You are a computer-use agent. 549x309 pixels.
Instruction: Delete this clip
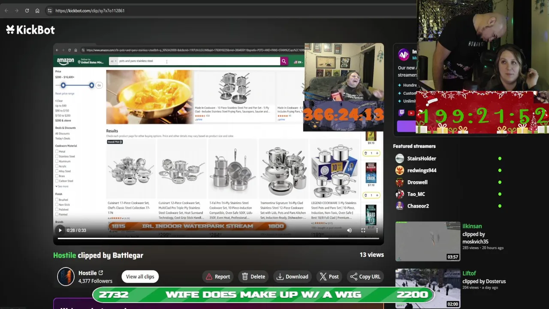(253, 277)
